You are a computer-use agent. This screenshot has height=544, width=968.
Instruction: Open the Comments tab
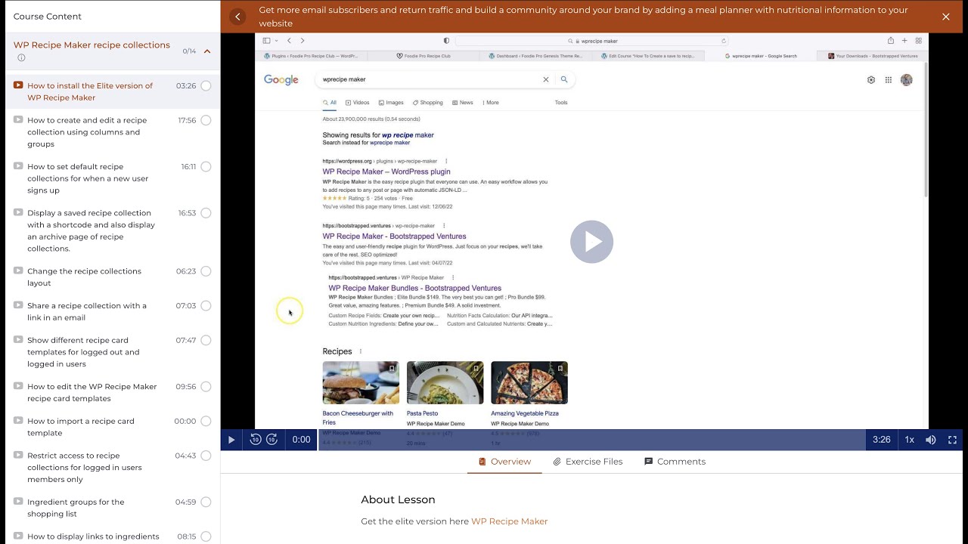tap(675, 462)
